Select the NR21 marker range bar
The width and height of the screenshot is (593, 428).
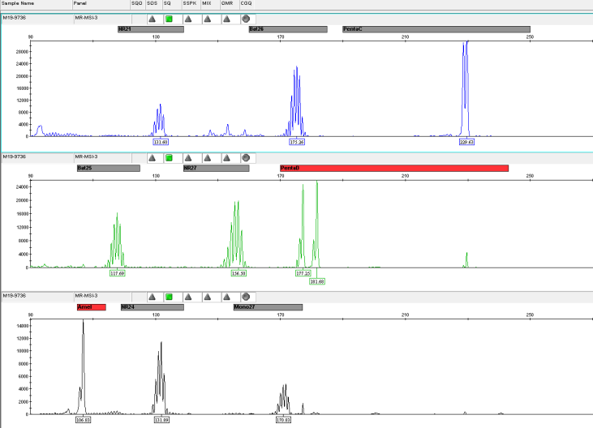coord(150,30)
